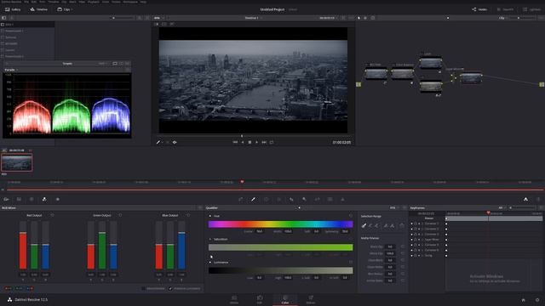The width and height of the screenshot is (545, 306).
Task: Open the Camera Raw palette
Action: pos(6,199)
